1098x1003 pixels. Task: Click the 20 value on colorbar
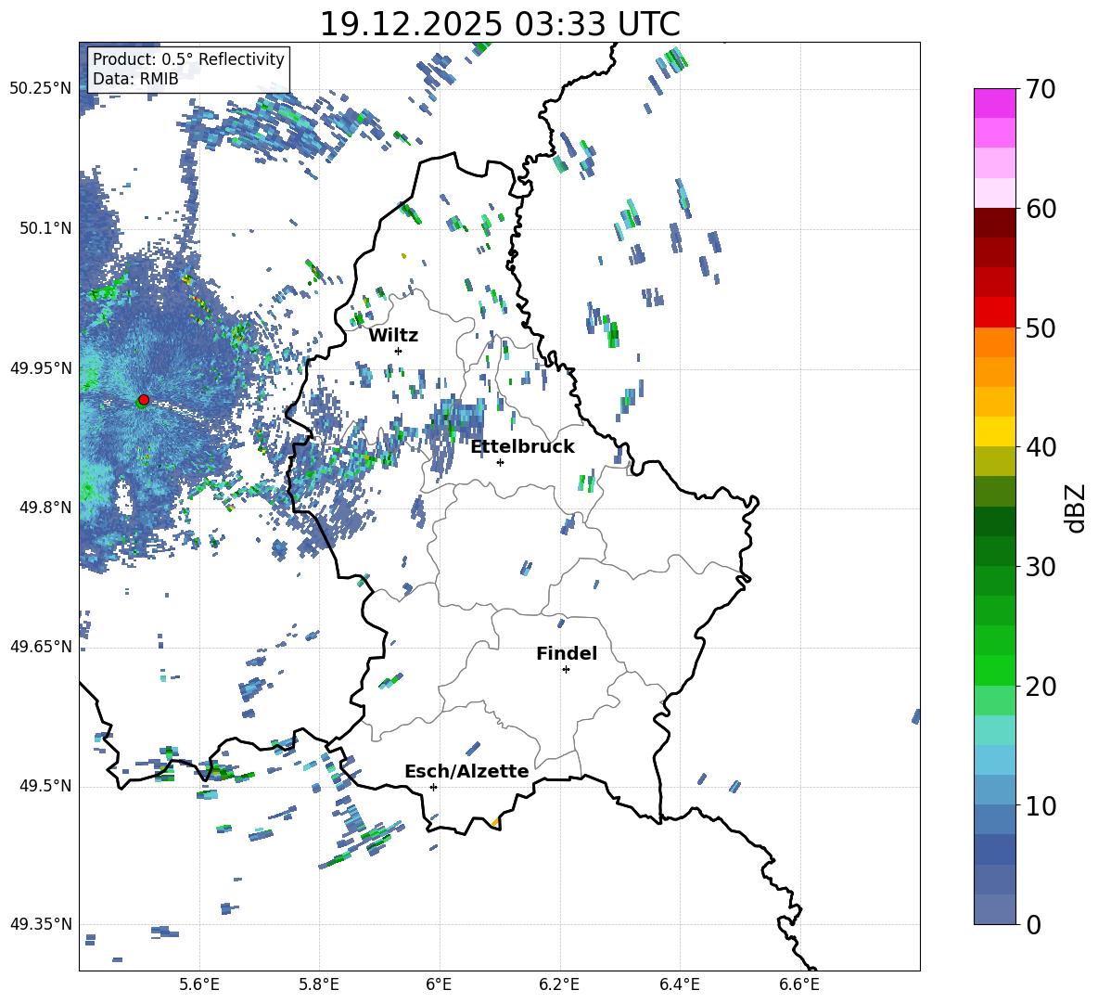1041,687
